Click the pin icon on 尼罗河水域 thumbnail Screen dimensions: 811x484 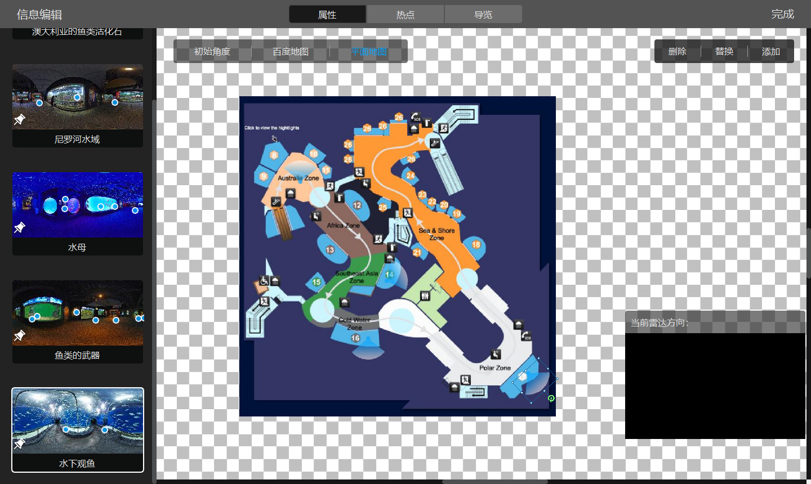[x=20, y=119]
